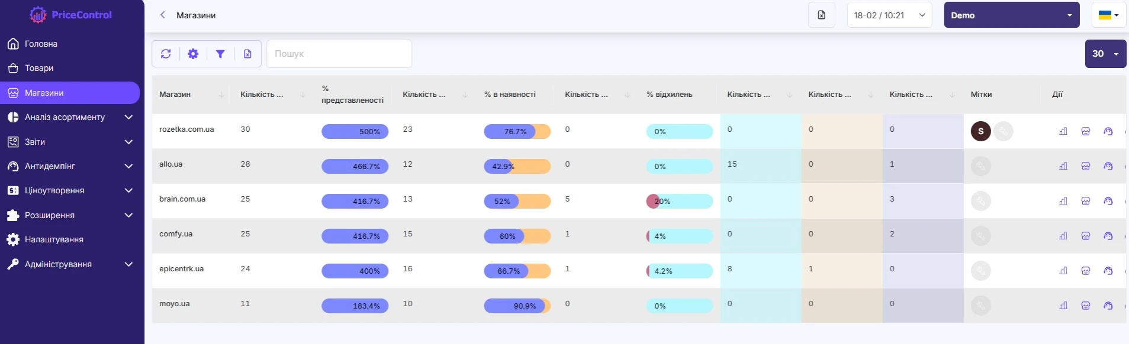Screen dimensions: 1129x344
Task: Open bar chart icon for moyo.ua
Action: pyautogui.click(x=1063, y=306)
